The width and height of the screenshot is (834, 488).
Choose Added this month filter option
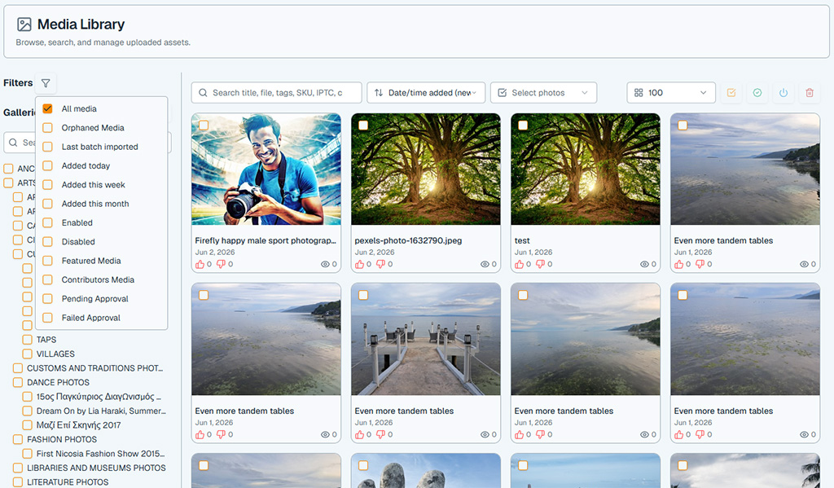click(x=95, y=204)
